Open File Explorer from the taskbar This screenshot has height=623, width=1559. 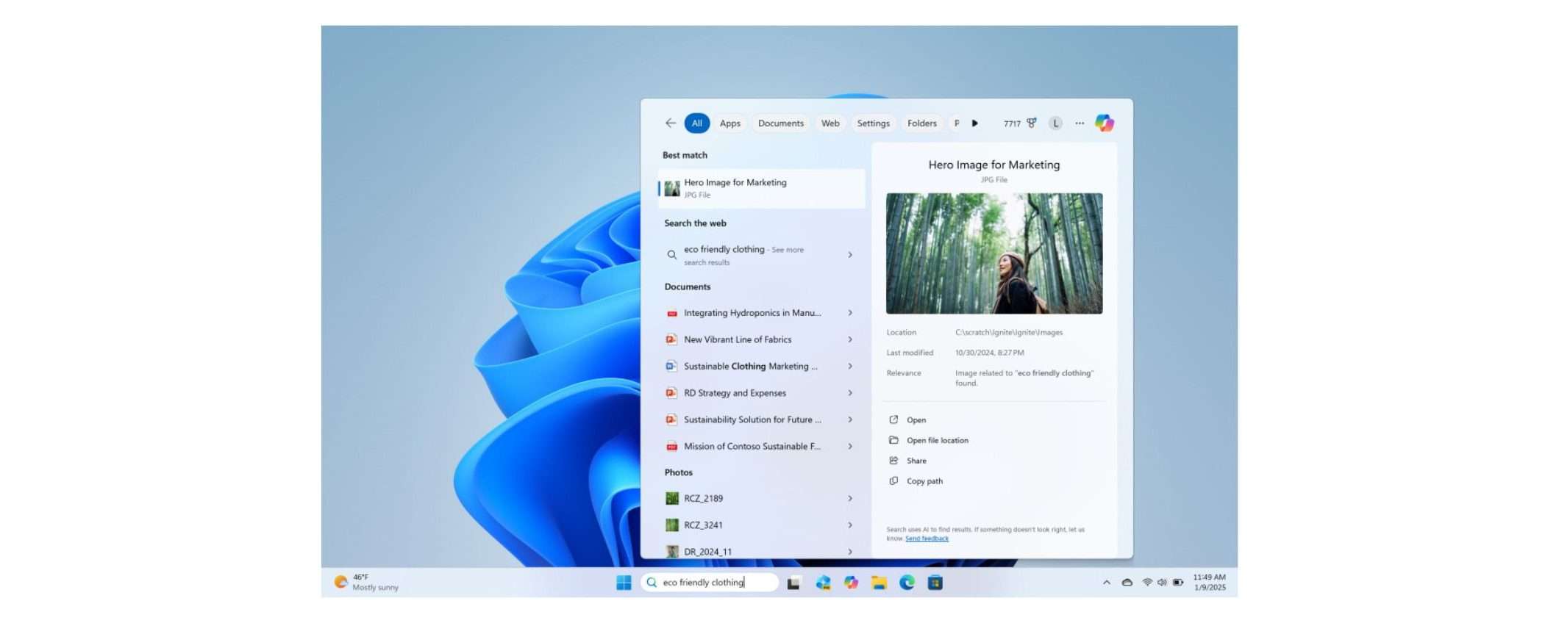click(879, 583)
